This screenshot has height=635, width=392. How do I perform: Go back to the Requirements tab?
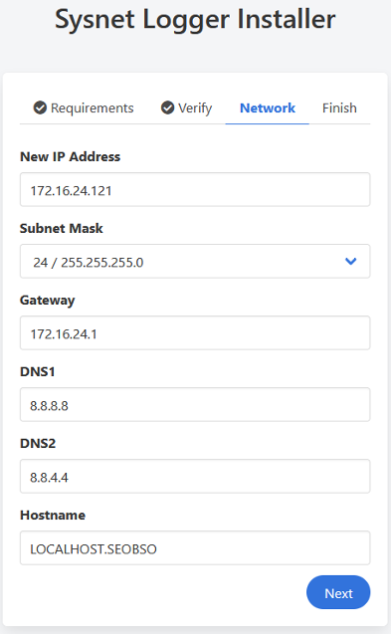coord(84,108)
